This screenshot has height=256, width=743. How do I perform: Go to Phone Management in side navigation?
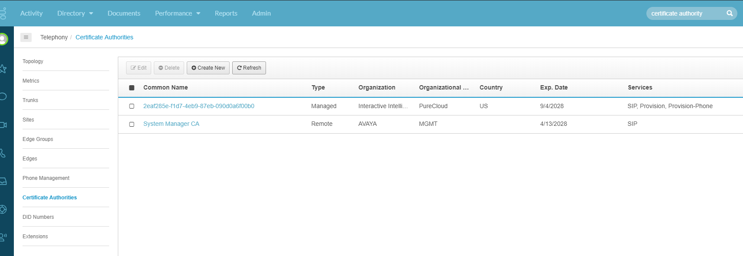(46, 178)
